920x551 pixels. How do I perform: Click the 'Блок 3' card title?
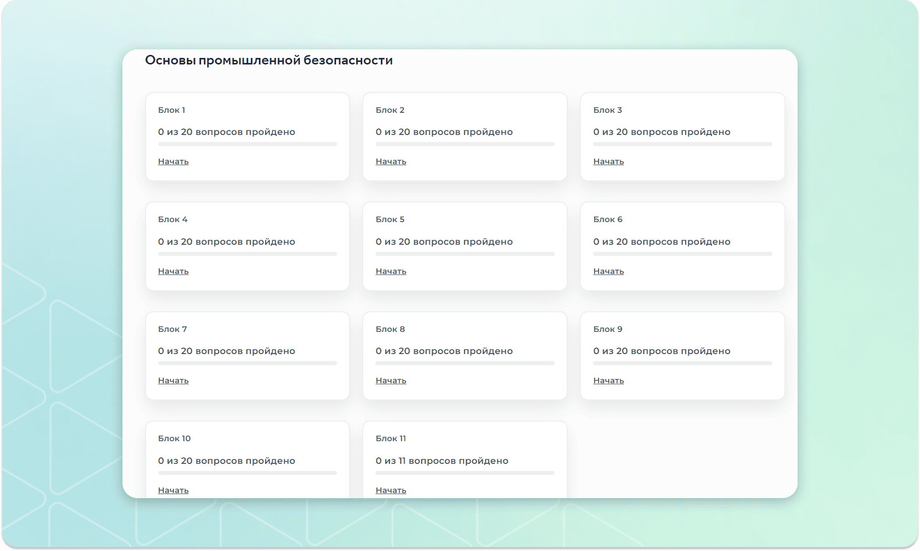pos(607,110)
